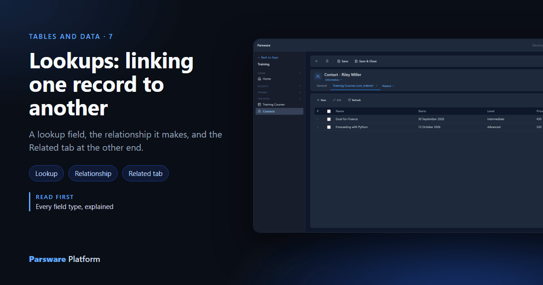Sort by the Name column header
543x285 pixels.
click(x=340, y=111)
